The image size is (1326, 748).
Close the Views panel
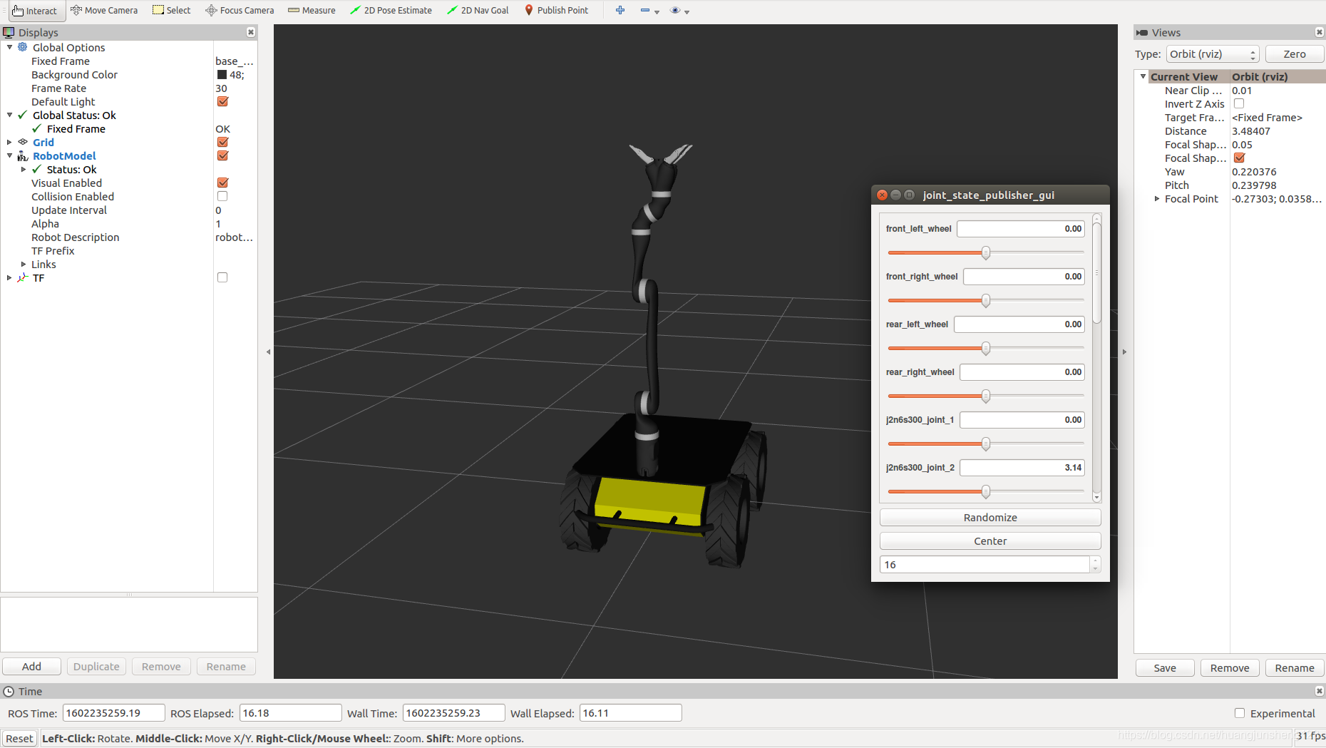[1320, 32]
